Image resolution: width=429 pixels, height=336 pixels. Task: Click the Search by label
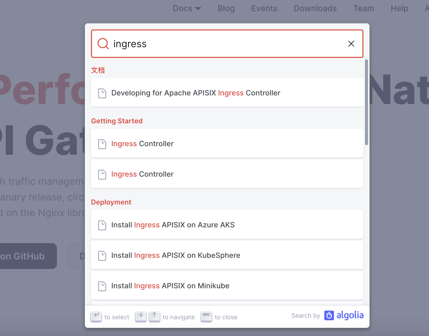pyautogui.click(x=305, y=316)
